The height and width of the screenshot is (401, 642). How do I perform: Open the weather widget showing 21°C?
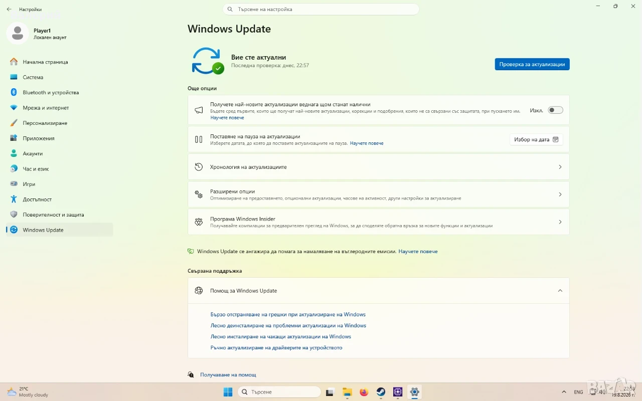[x=28, y=392]
